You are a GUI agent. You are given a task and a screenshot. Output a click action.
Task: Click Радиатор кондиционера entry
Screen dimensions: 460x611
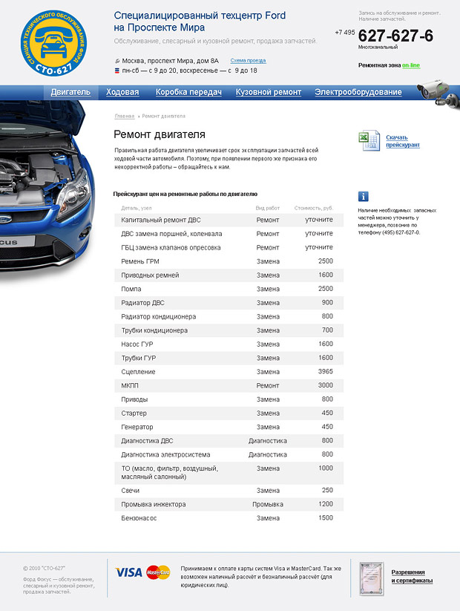tap(229, 316)
